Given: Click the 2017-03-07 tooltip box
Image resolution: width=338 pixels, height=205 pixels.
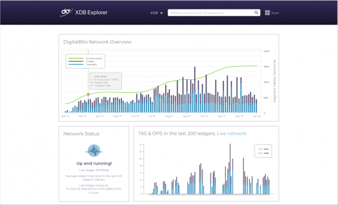Looking at the screenshot, I should 106,81.
